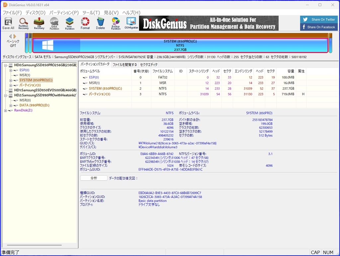Viewport: 340px width, 256px height.
Task: Create a New Partition
Action: (70, 23)
